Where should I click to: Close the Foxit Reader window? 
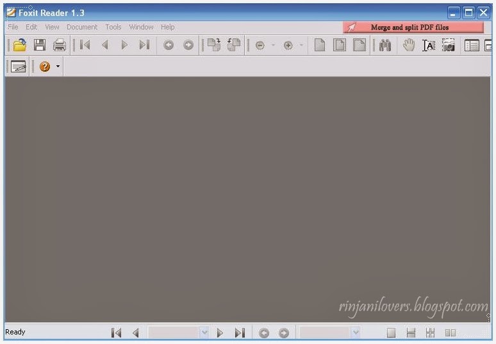[x=484, y=13]
